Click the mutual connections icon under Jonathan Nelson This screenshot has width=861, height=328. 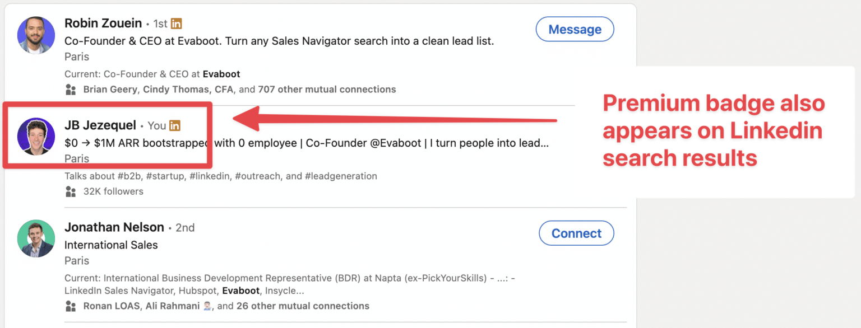pyautogui.click(x=71, y=306)
